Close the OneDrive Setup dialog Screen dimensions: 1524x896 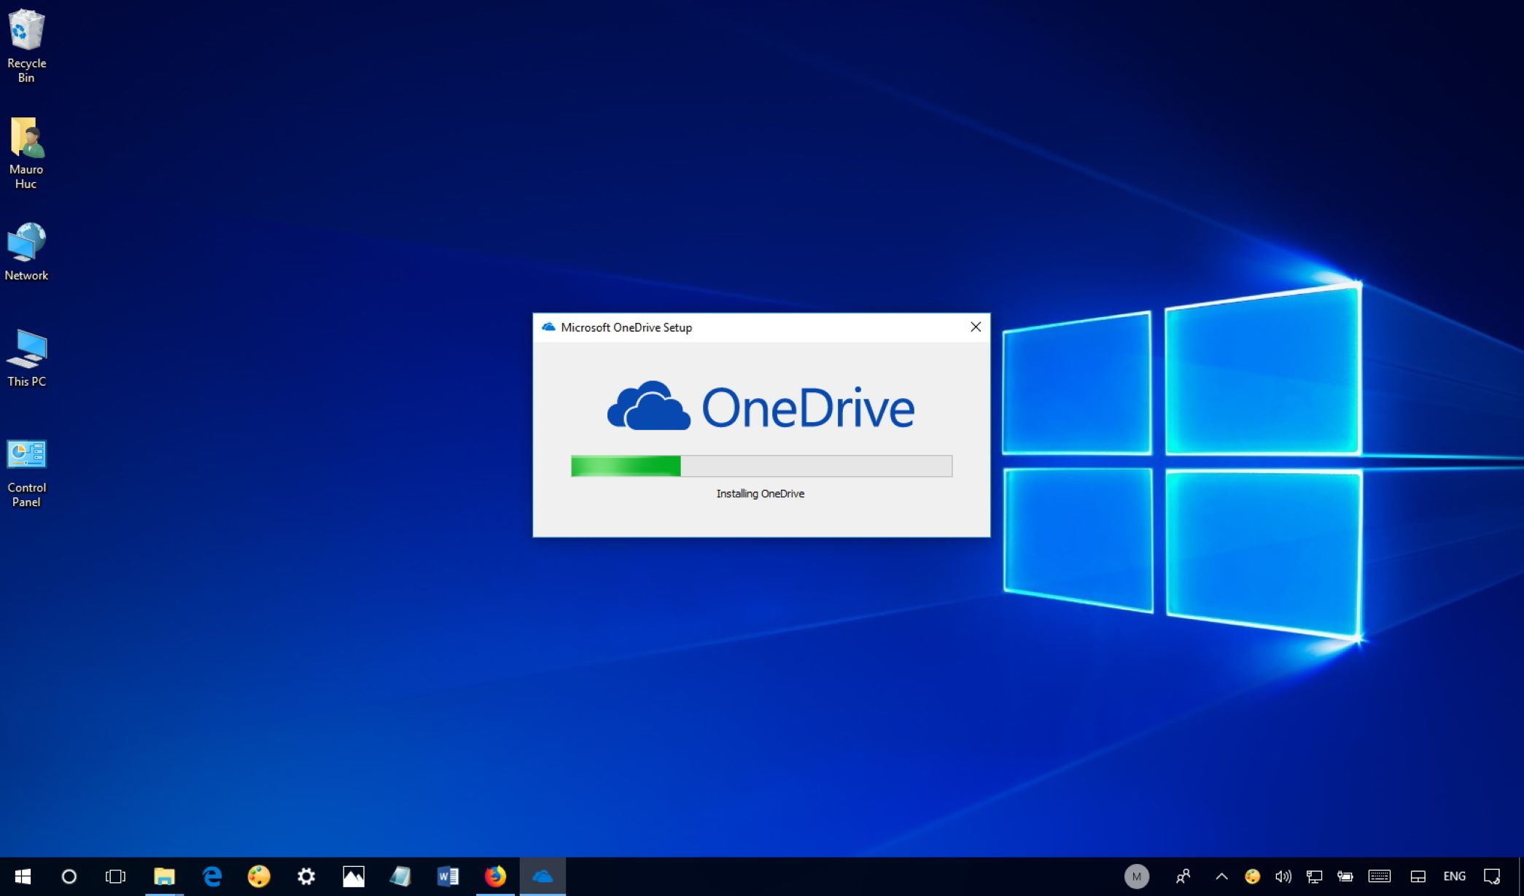pos(976,327)
